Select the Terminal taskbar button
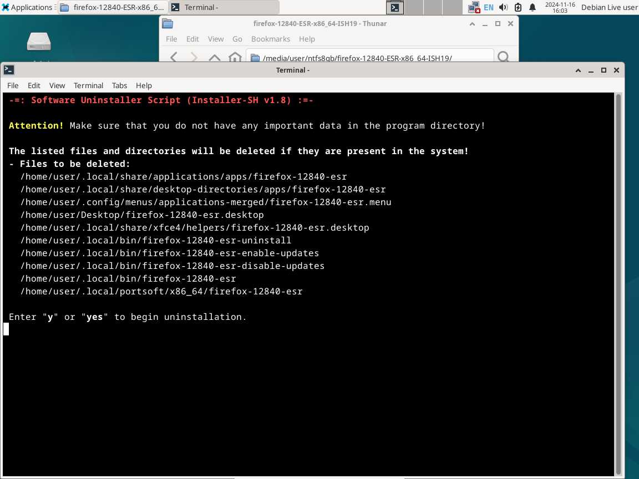Viewport: 639px width, 479px height. [x=224, y=7]
